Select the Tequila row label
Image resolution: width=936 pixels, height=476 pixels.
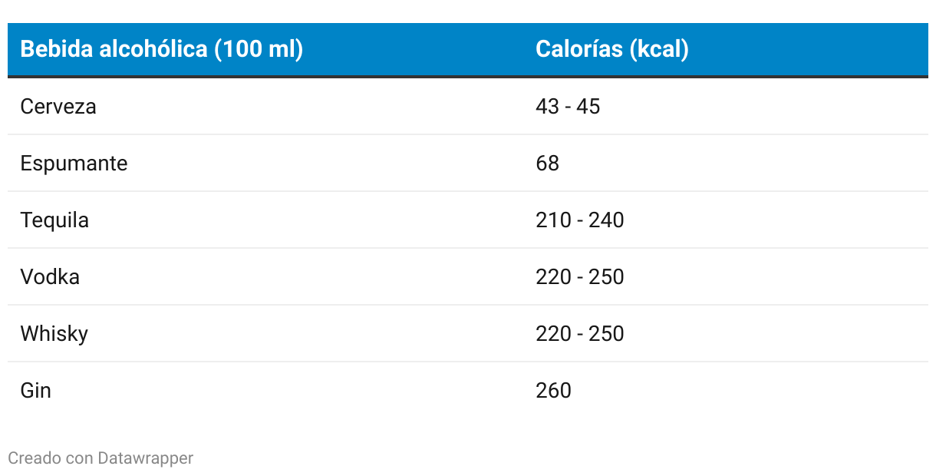54,220
